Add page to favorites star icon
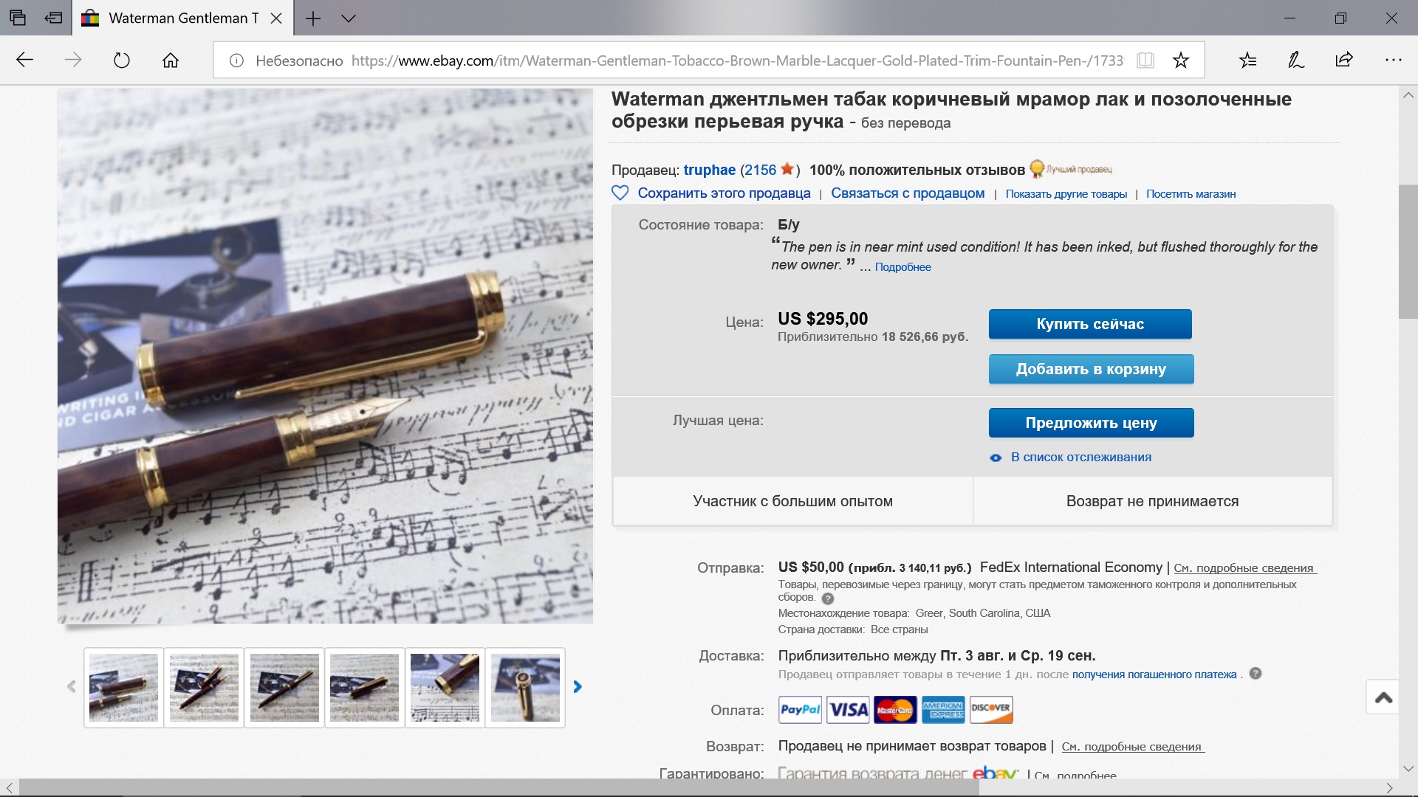This screenshot has height=797, width=1418. click(x=1181, y=61)
